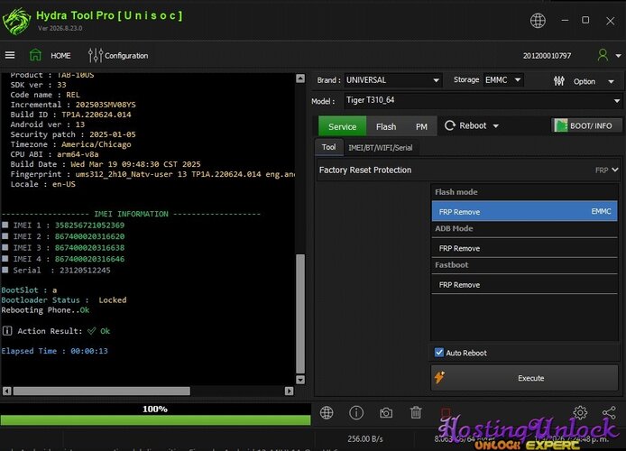
Task: Click the Factory Reset Protection header
Action: [469, 170]
